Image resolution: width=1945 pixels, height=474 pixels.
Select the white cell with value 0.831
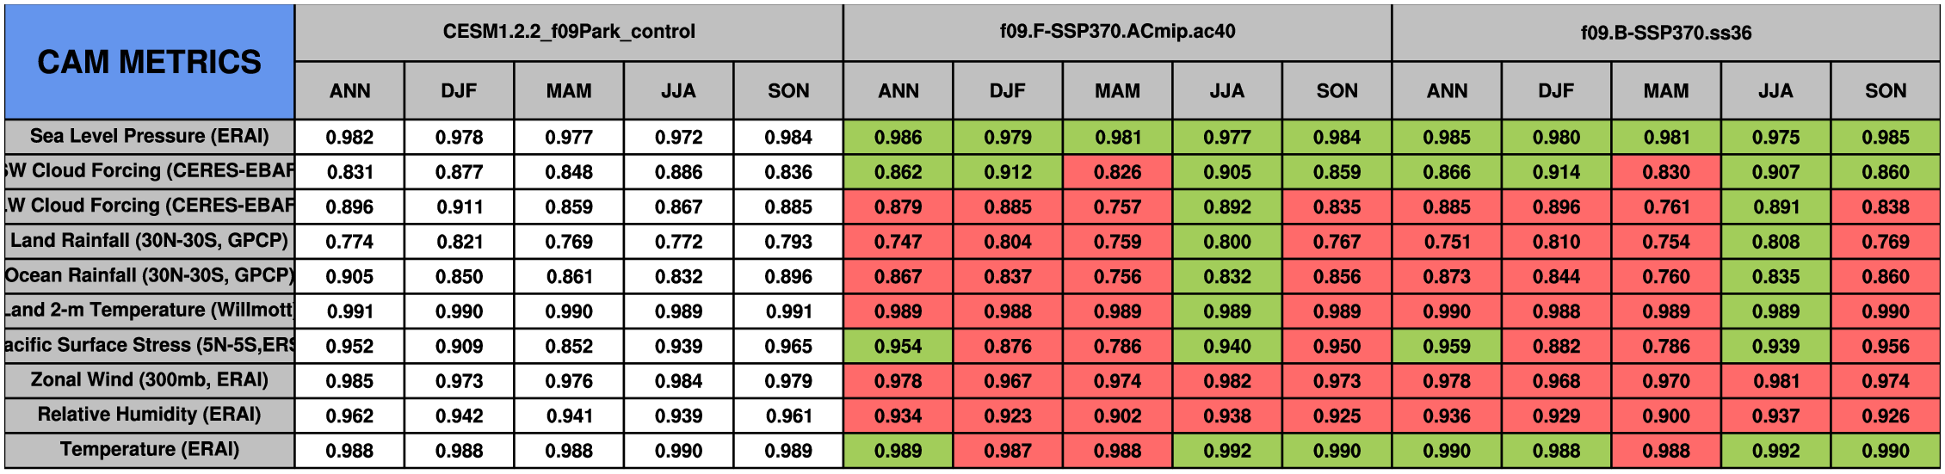(x=349, y=172)
